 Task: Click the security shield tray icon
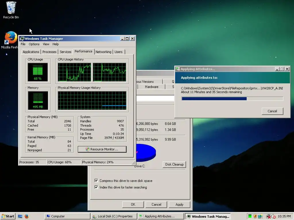pyautogui.click(x=255, y=217)
